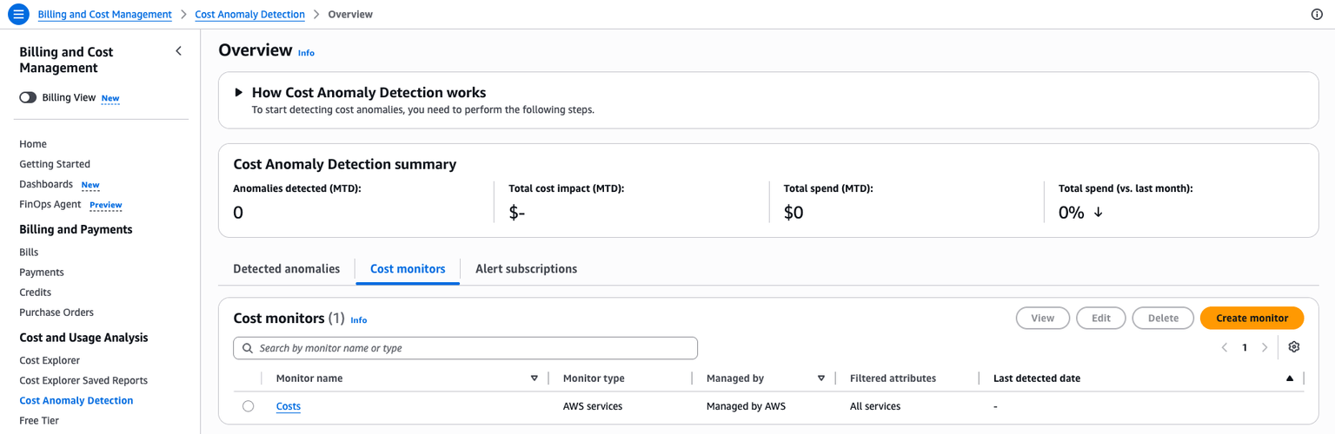
Task: Click the View button
Action: click(x=1042, y=318)
